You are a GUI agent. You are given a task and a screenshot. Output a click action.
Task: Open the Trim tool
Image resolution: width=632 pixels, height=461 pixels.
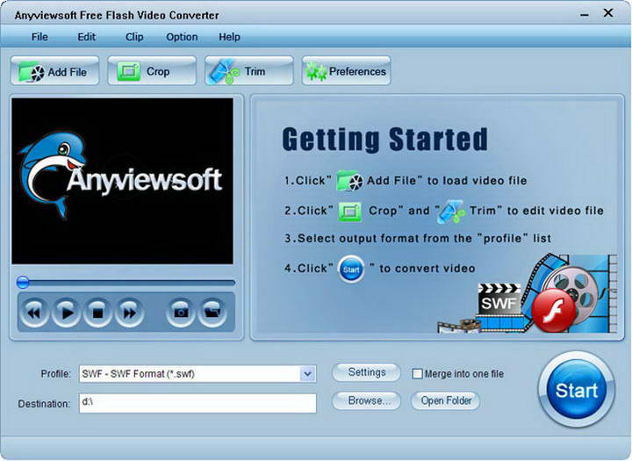249,71
